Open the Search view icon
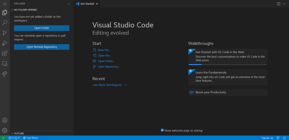The width and height of the screenshot is (289, 140). (x=5, y=23)
